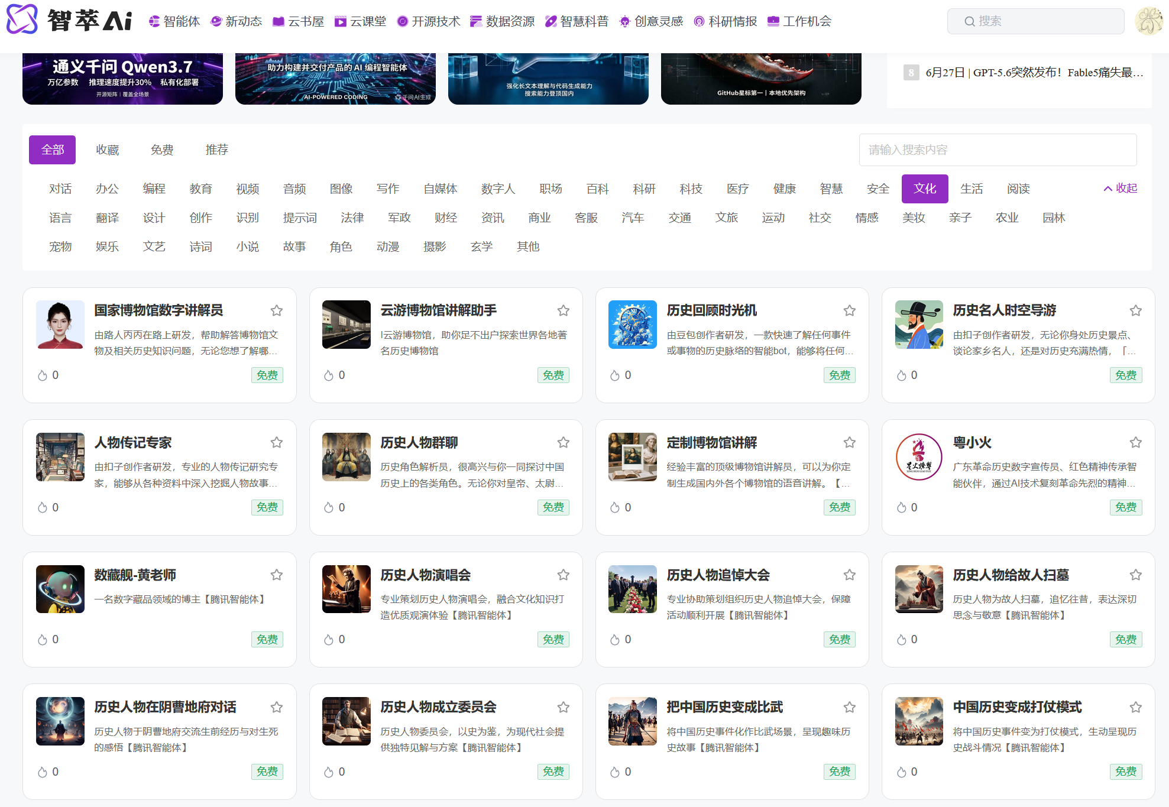Navigate to 开源技术
Viewport: 1169px width, 807px height.
coord(429,21)
